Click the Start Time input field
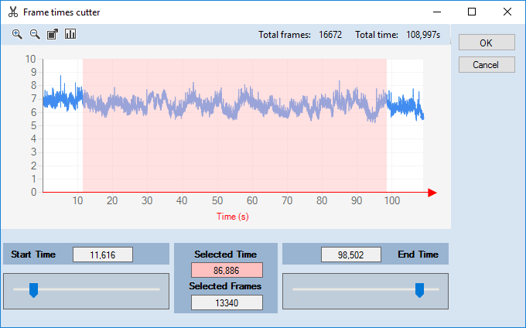 (x=103, y=255)
